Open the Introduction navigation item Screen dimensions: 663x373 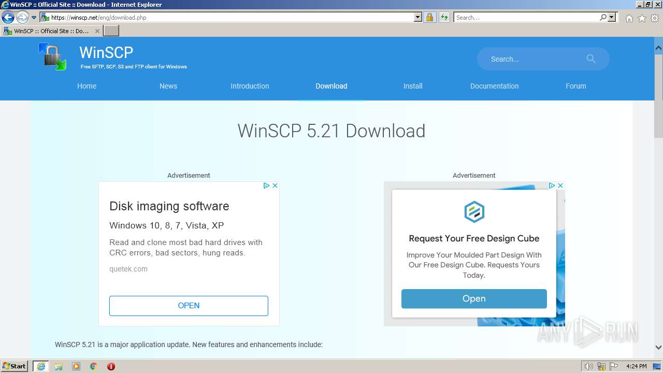[250, 86]
